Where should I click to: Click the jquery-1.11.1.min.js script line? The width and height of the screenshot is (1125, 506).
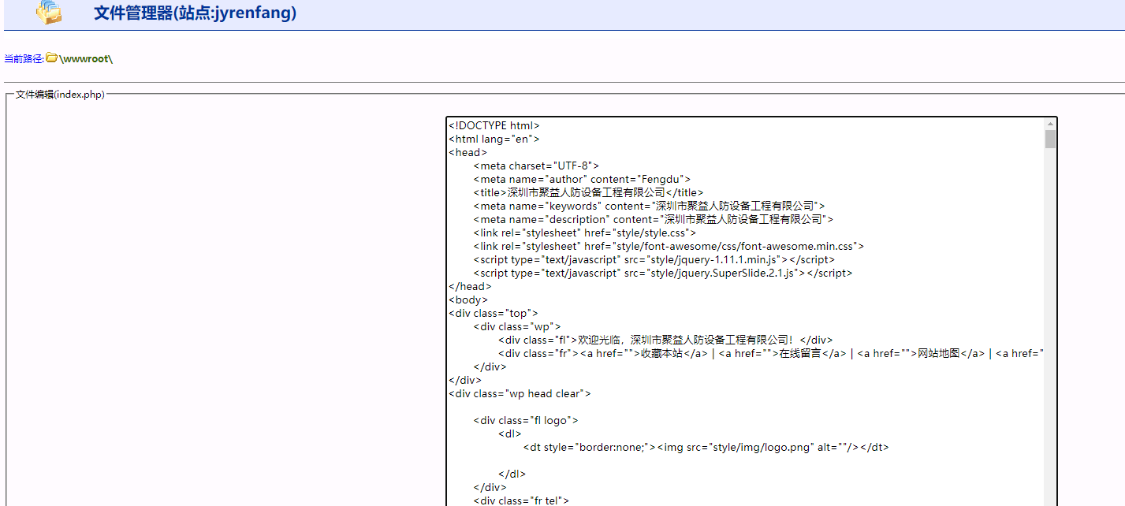pyautogui.click(x=654, y=259)
